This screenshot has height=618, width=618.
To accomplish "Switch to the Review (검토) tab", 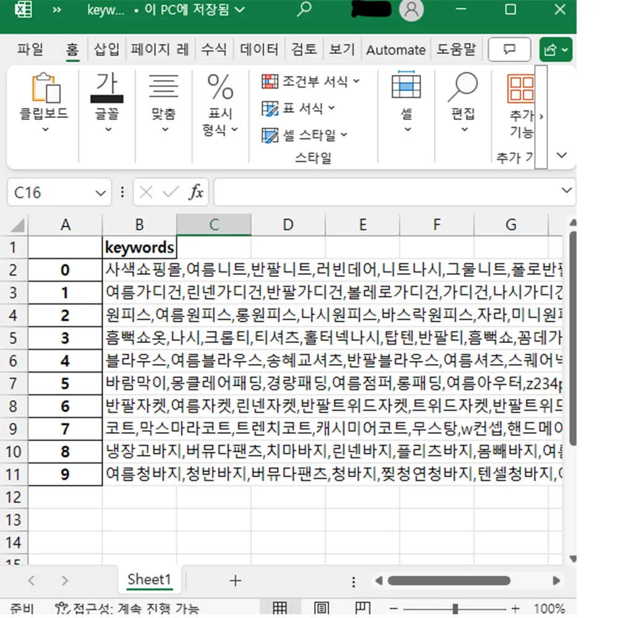I will click(x=304, y=49).
